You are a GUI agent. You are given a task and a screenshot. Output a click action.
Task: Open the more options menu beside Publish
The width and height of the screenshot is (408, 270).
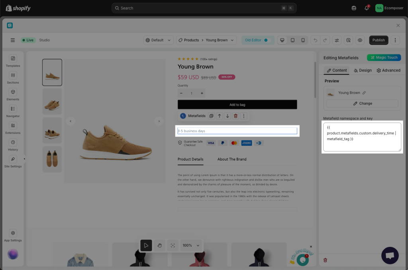(395, 40)
